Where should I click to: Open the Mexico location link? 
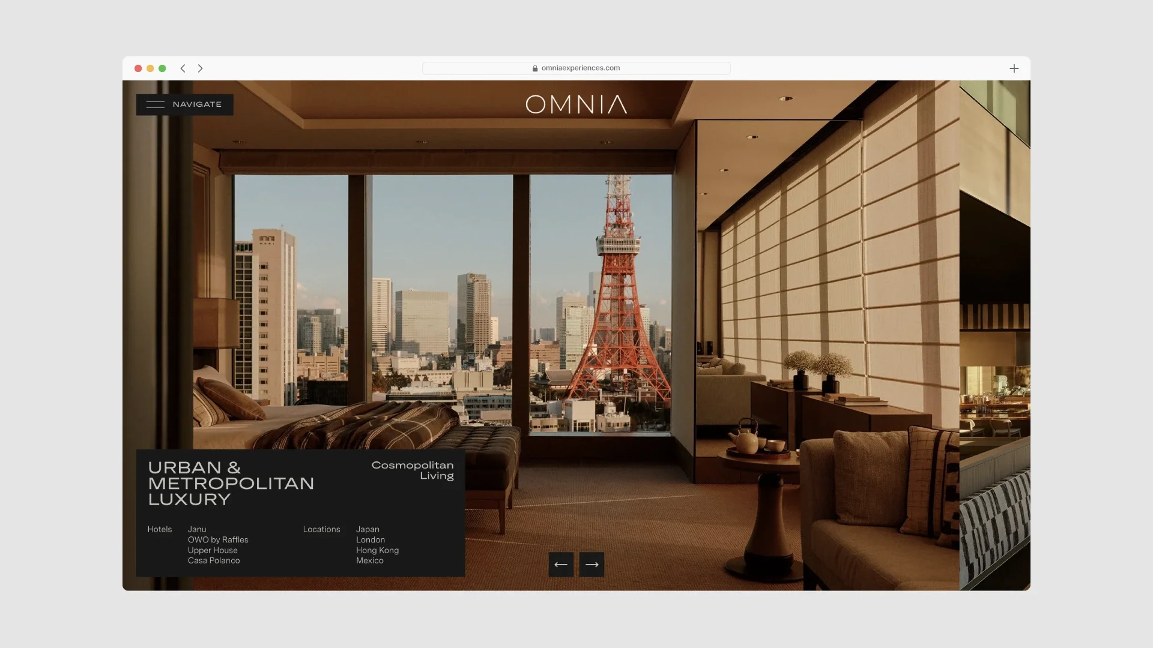[369, 560]
